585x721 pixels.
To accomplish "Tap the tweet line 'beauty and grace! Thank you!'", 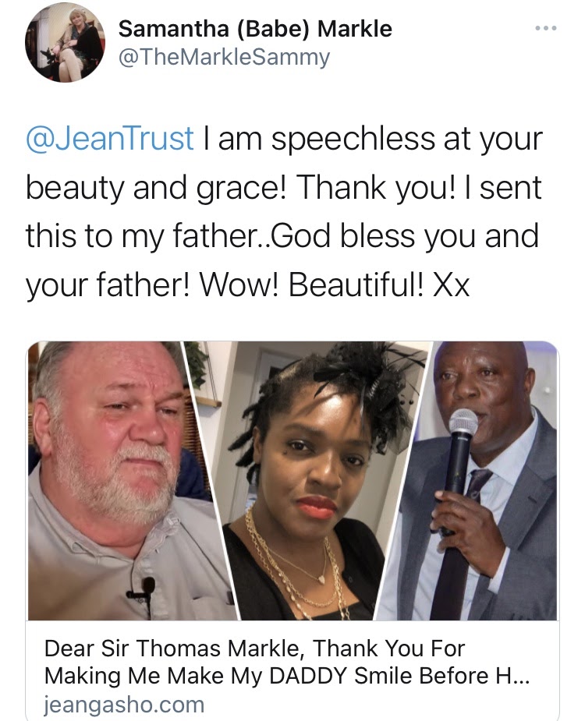I will tap(242, 188).
